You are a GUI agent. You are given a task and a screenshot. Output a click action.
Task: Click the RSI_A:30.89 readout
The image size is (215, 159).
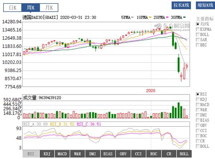(35, 124)
